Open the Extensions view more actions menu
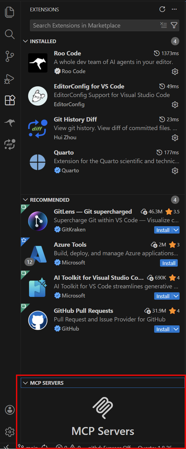The width and height of the screenshot is (186, 449). tap(174, 9)
